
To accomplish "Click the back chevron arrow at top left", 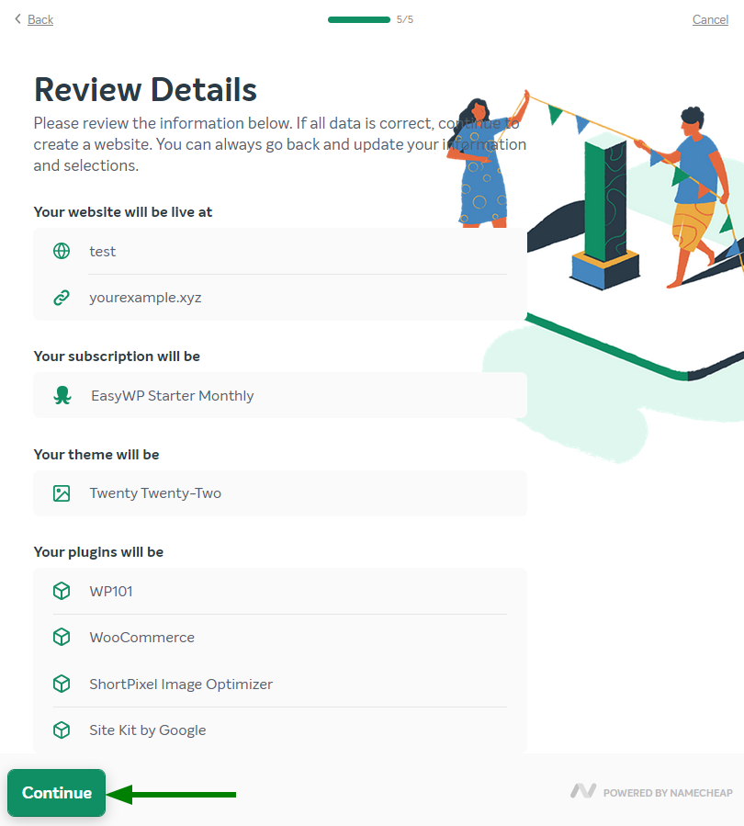I will (x=17, y=19).
